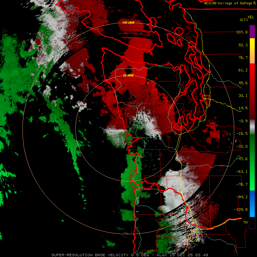Image resolution: width=257 pixels, height=257 pixels.
Task: Pick the purple segment of the velocity color bar
Action: [252, 32]
